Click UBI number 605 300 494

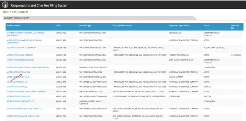[x=61, y=87]
